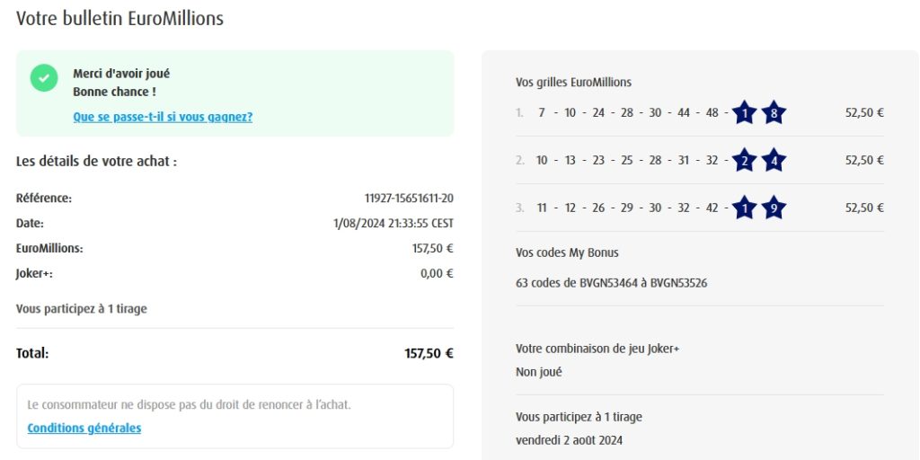Screen dimensions: 920x460
Task: Select star number 2 in grid 2
Action: pos(744,161)
